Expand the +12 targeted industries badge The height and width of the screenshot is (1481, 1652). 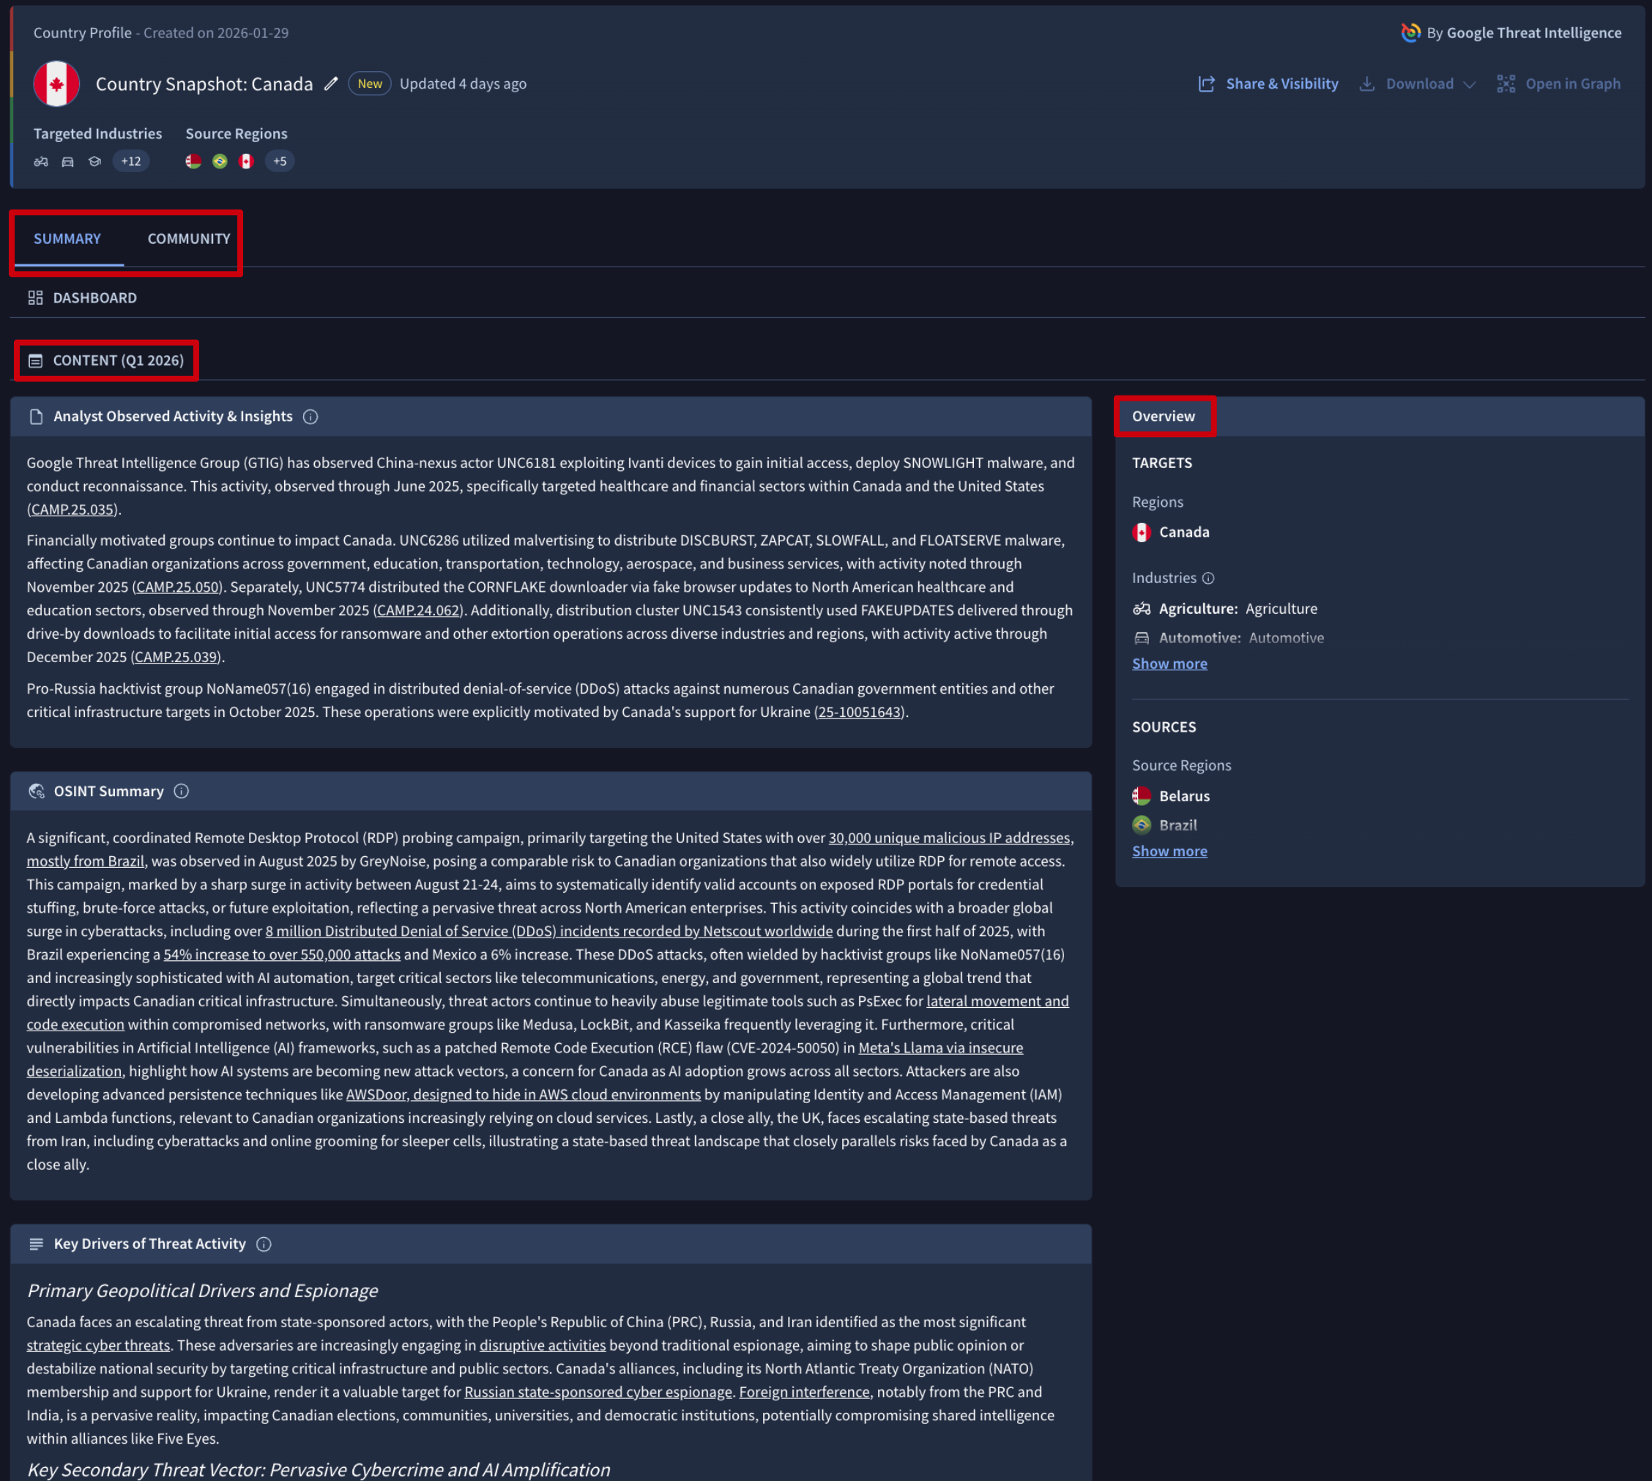click(x=131, y=161)
